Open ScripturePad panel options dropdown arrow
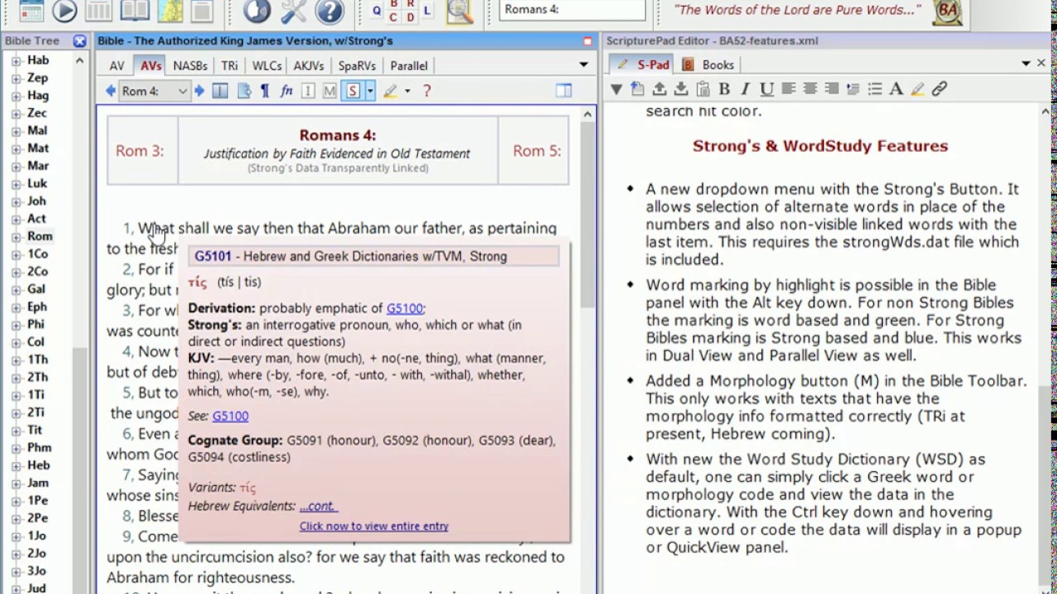Image resolution: width=1057 pixels, height=594 pixels. click(x=1026, y=64)
